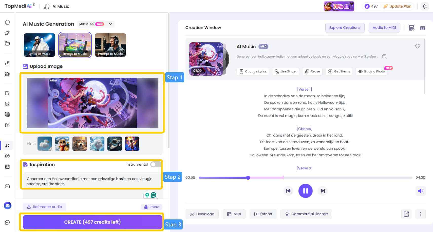Toggle the Instrumental switch

point(156,164)
